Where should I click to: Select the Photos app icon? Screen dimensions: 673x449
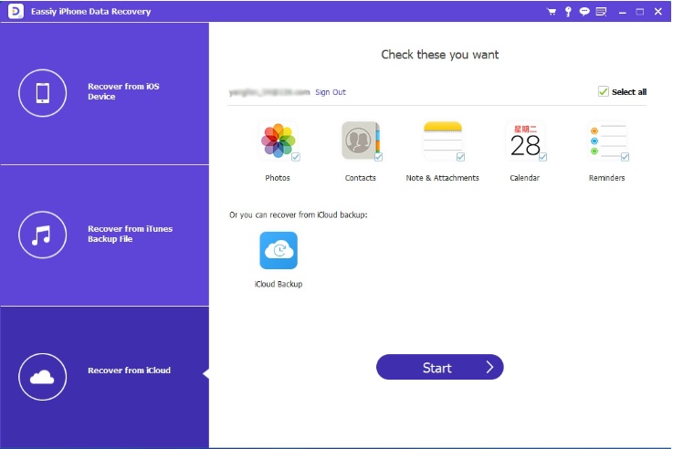coord(279,141)
